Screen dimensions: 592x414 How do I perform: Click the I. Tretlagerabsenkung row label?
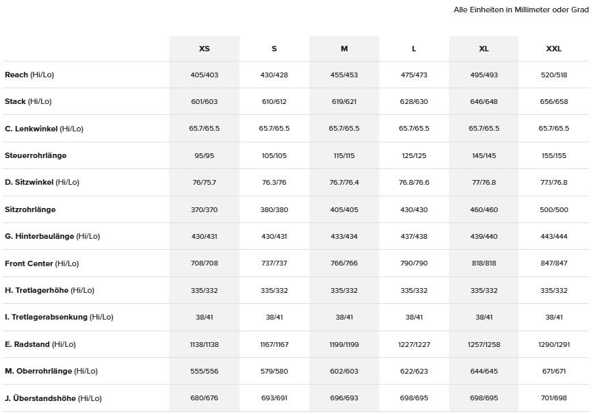point(59,317)
